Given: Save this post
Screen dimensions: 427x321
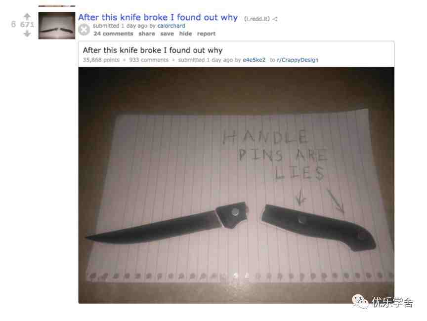Looking at the screenshot, I should 167,34.
